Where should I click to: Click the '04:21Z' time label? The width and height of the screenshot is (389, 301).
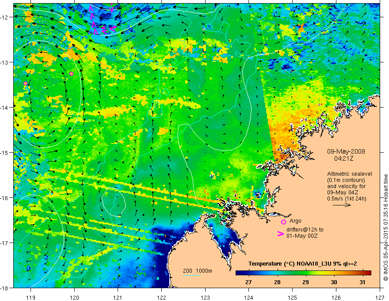343,158
